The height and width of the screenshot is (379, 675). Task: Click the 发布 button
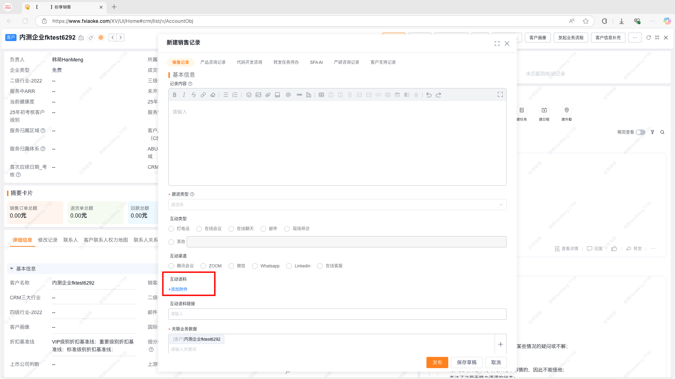click(437, 363)
